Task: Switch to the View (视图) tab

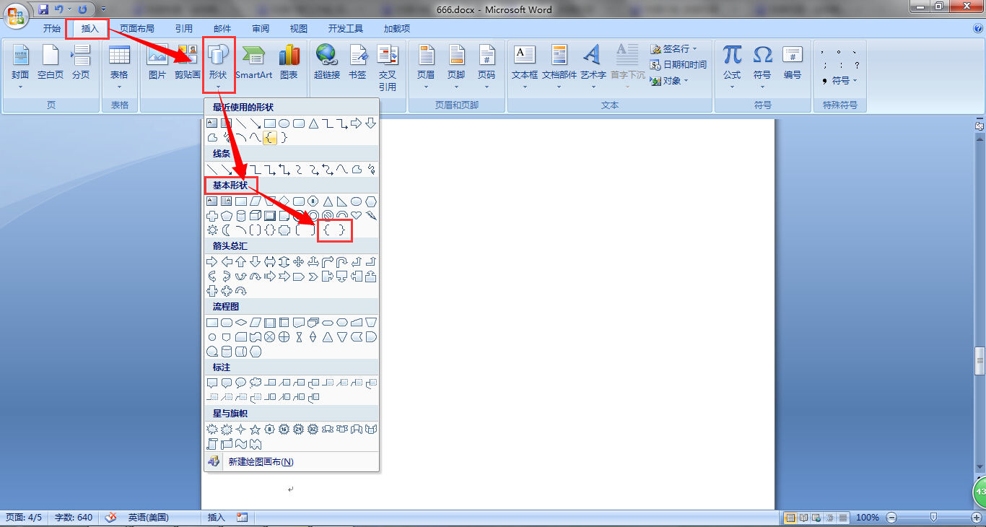Action: click(x=299, y=29)
